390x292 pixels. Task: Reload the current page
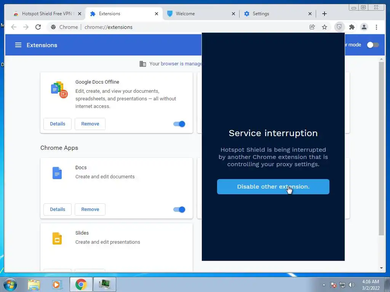[x=38, y=27]
